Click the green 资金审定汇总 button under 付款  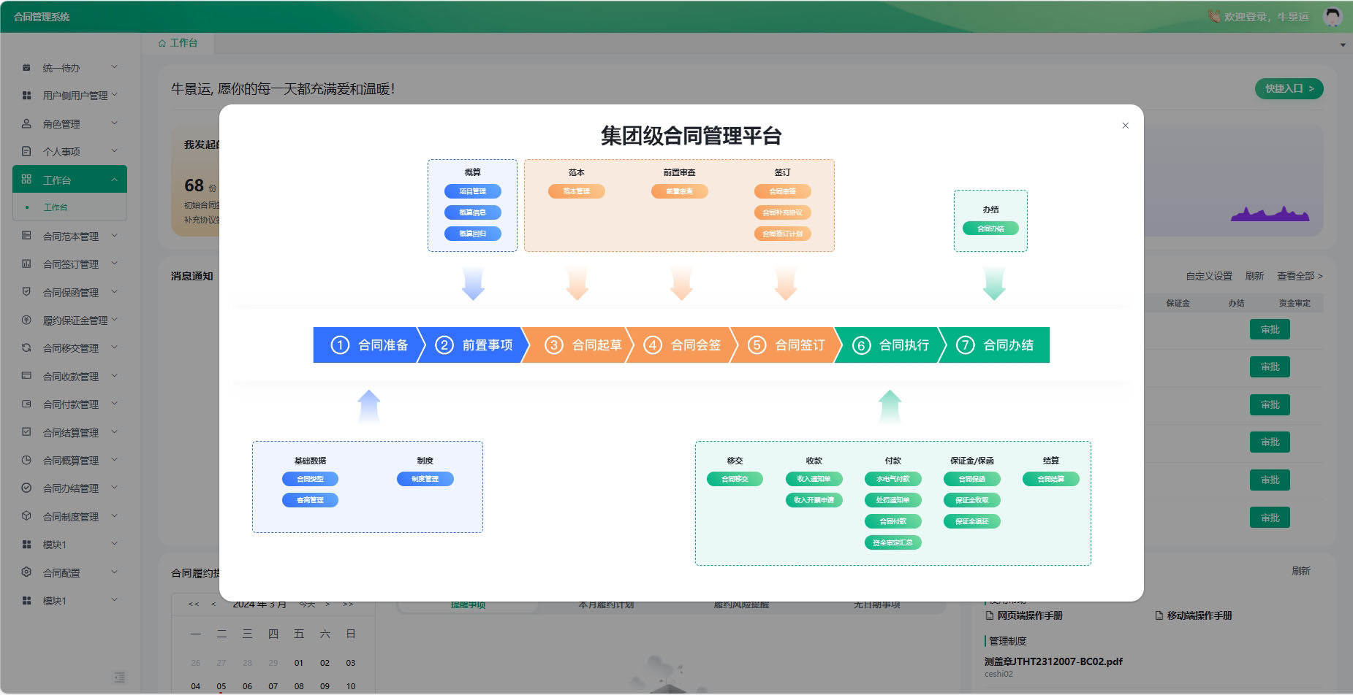pos(892,542)
